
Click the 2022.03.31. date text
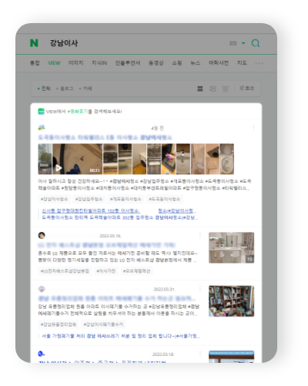[165, 290]
